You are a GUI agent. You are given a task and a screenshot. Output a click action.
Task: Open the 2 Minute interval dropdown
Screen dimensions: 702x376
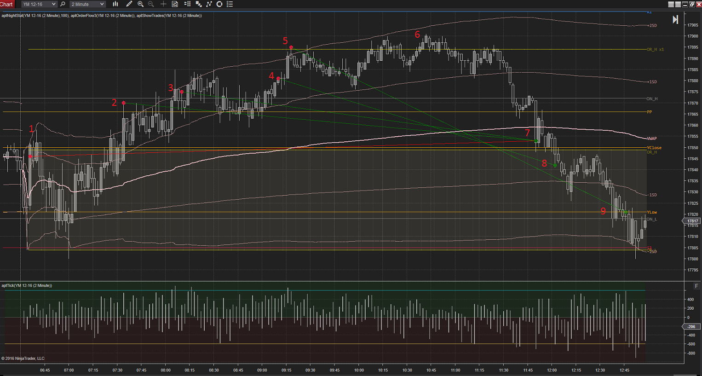coord(88,4)
